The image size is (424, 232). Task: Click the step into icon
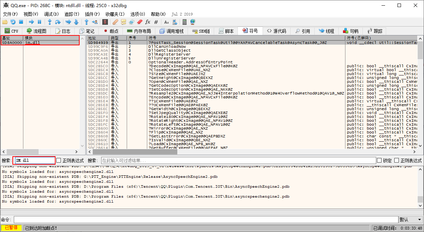[50, 22]
